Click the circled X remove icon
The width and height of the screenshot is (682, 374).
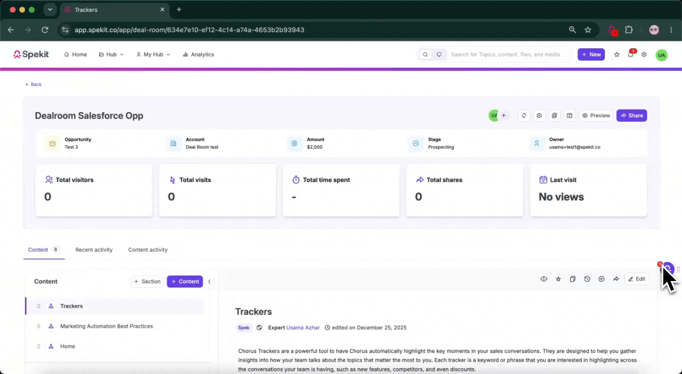coord(601,279)
